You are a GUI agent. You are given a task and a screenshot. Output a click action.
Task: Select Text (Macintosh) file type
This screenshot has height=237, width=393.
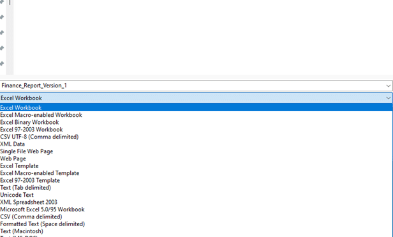click(x=196, y=231)
